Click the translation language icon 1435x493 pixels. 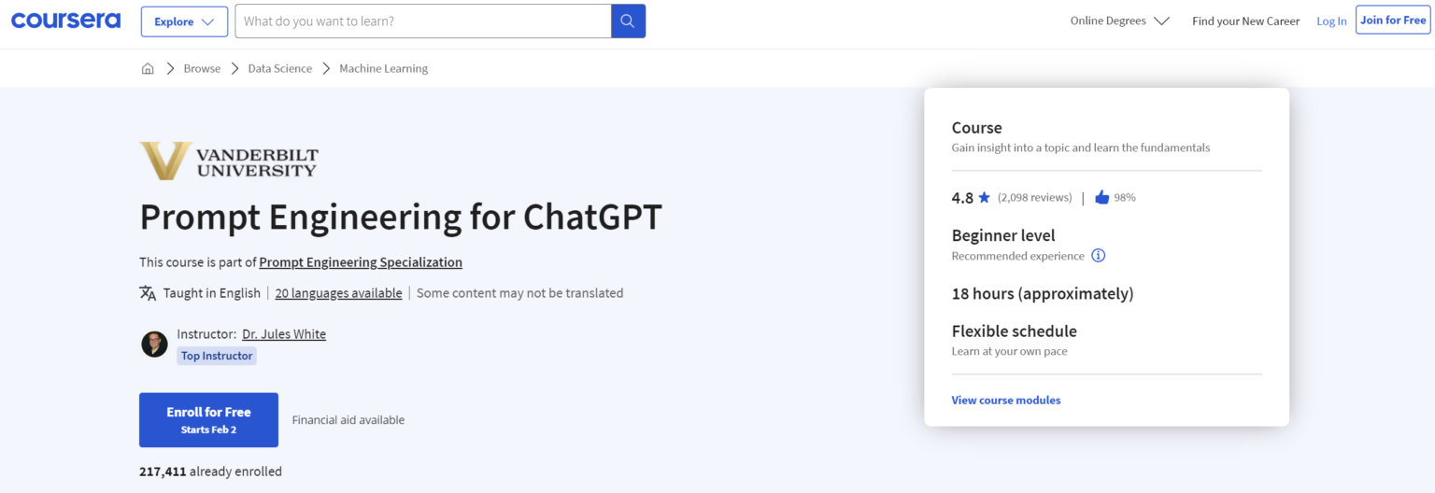click(x=148, y=293)
